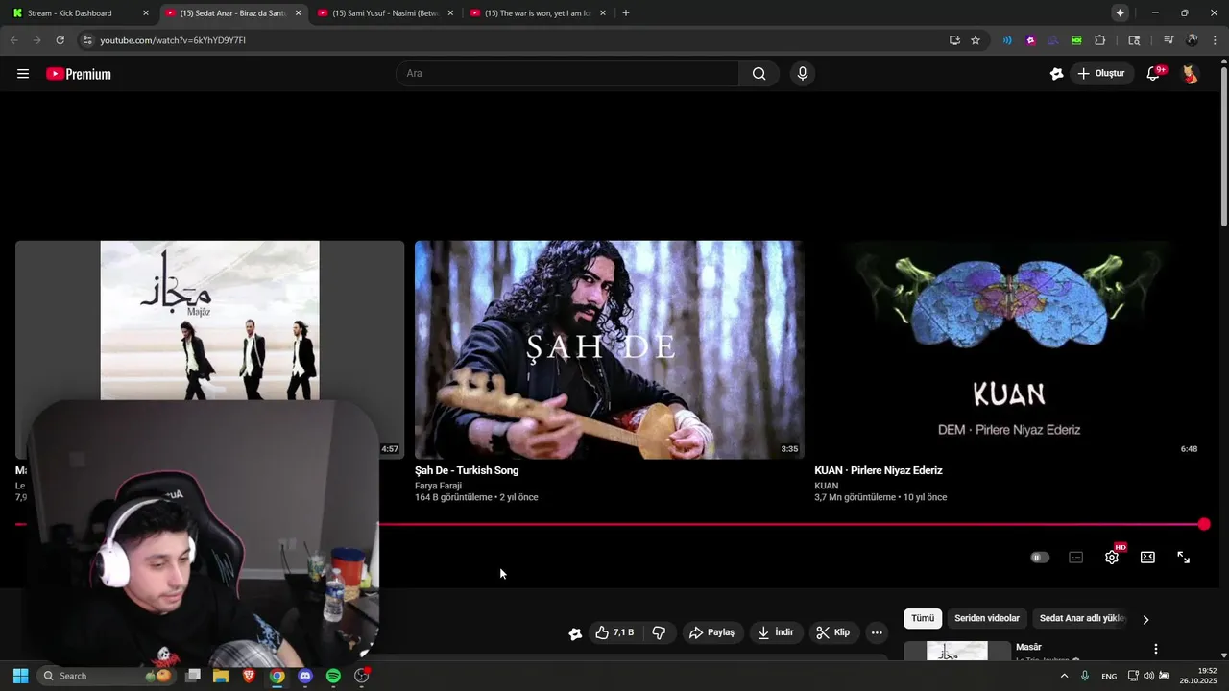This screenshot has width=1229, height=691.
Task: Open the YouTube hamburger guide menu
Action: (23, 74)
